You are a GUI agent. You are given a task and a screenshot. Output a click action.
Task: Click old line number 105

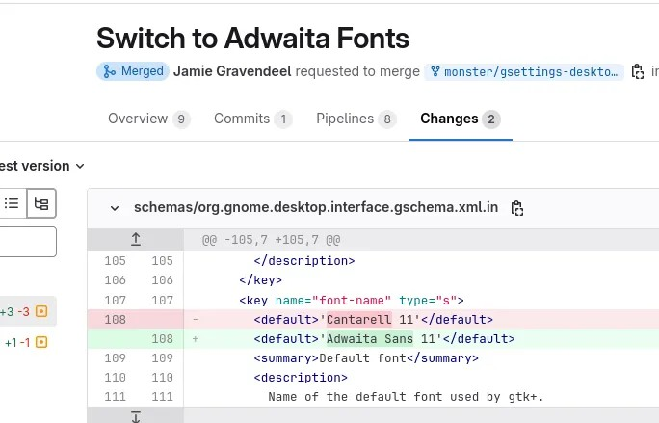coord(116,261)
